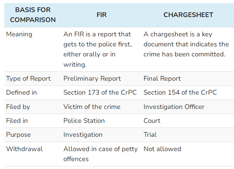Click the chargesheet meaning description text
Image resolution: width=234 pixels, height=169 pixels.
click(x=186, y=44)
